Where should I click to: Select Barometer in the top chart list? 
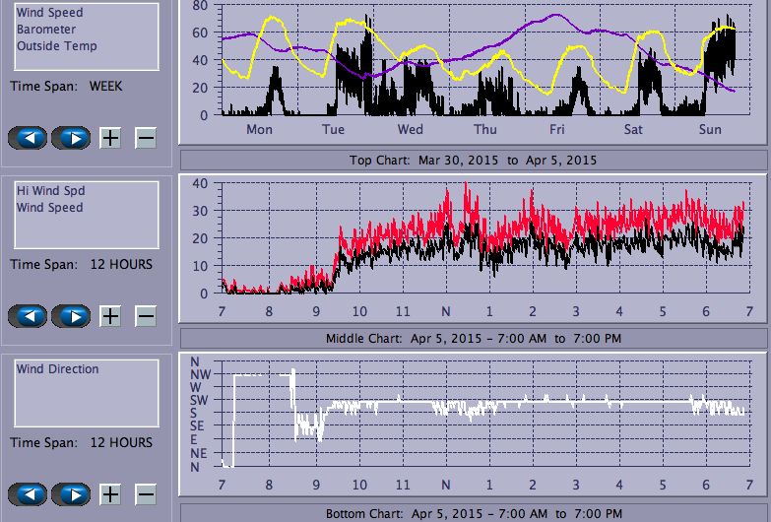[x=43, y=30]
